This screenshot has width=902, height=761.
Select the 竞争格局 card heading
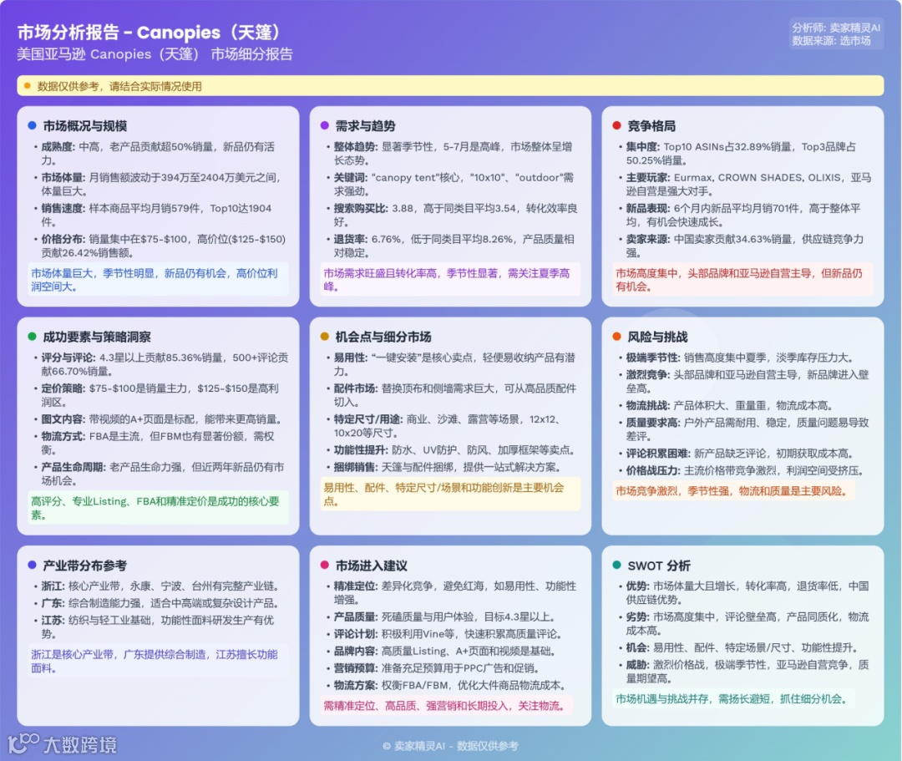click(651, 126)
